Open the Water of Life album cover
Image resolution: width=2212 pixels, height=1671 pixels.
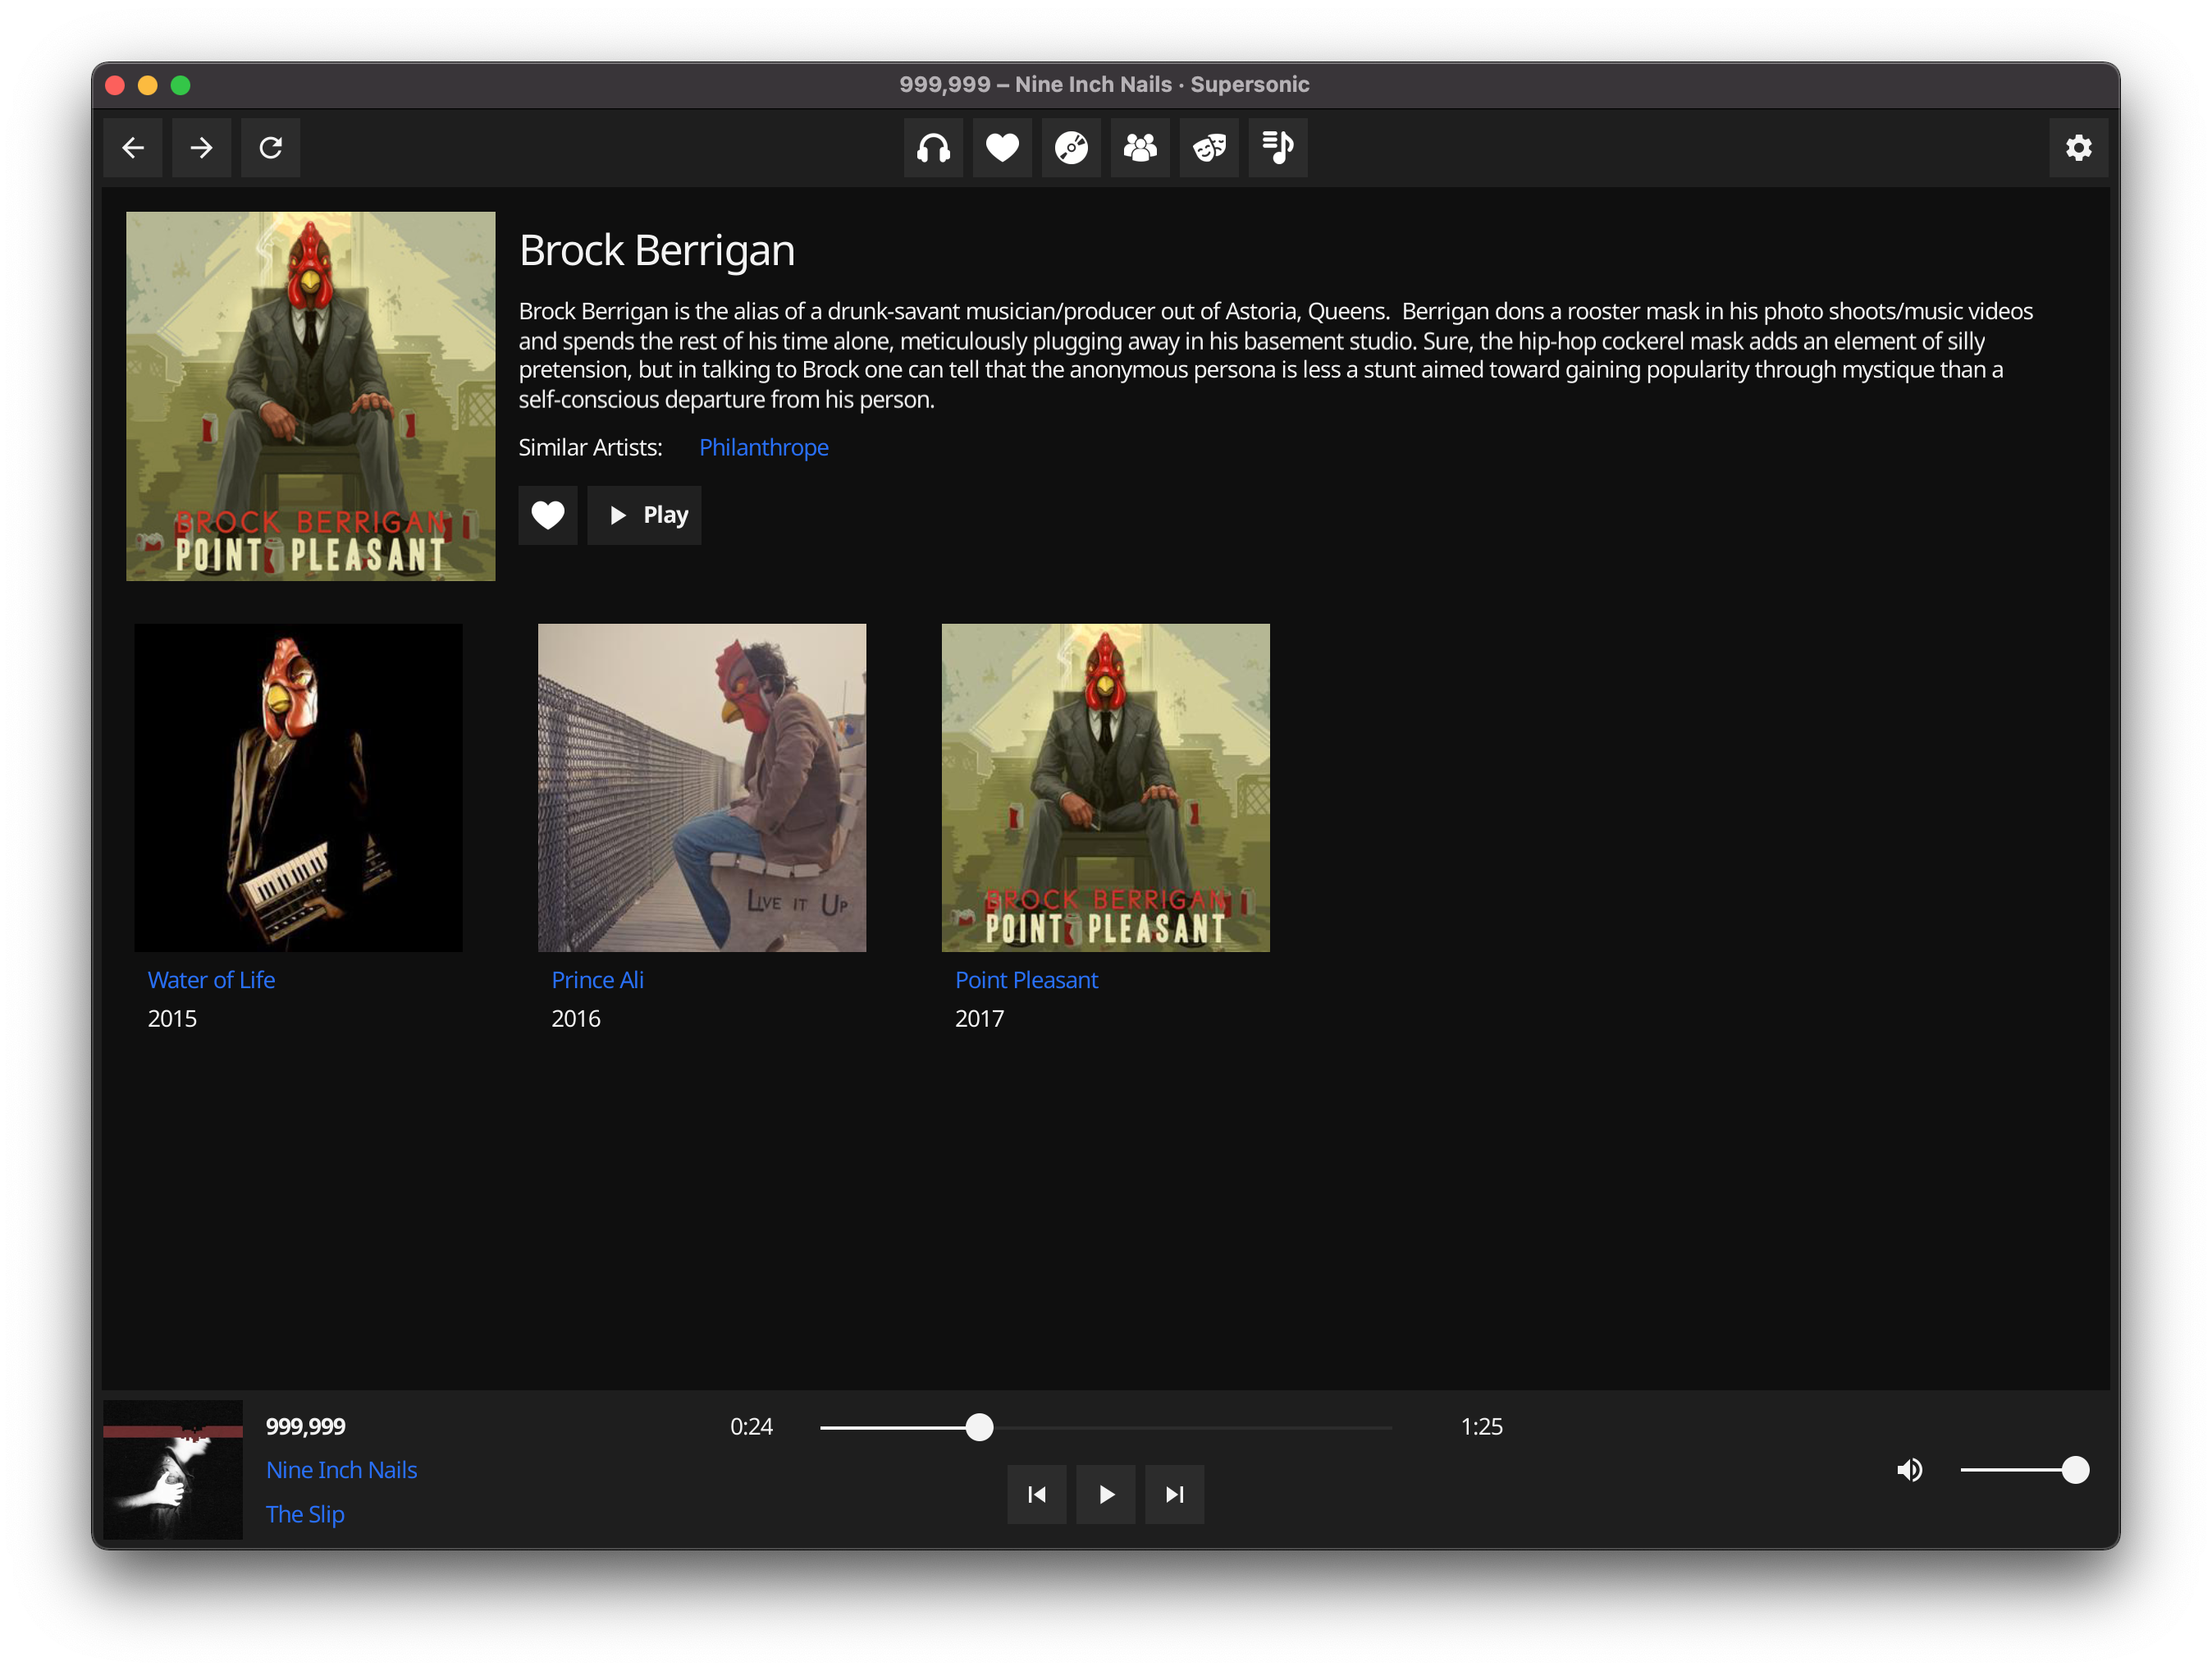point(298,787)
